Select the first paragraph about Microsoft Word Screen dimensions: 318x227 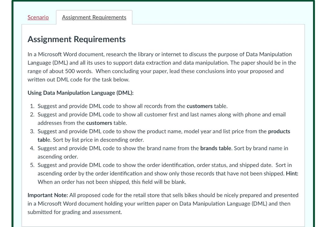(x=161, y=67)
